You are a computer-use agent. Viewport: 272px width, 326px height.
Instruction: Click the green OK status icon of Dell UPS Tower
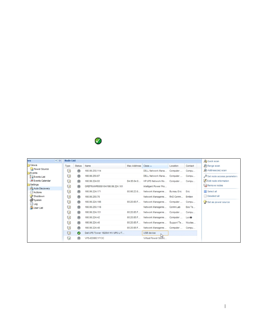pyautogui.click(x=79, y=233)
